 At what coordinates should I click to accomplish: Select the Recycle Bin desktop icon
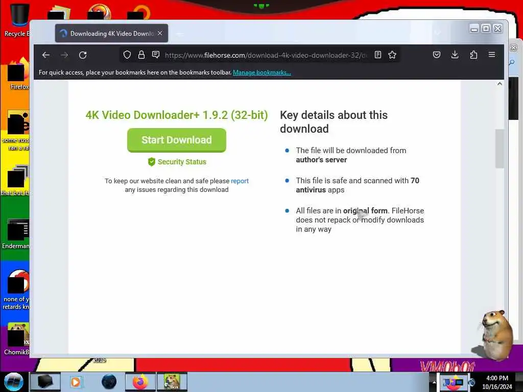tap(18, 20)
